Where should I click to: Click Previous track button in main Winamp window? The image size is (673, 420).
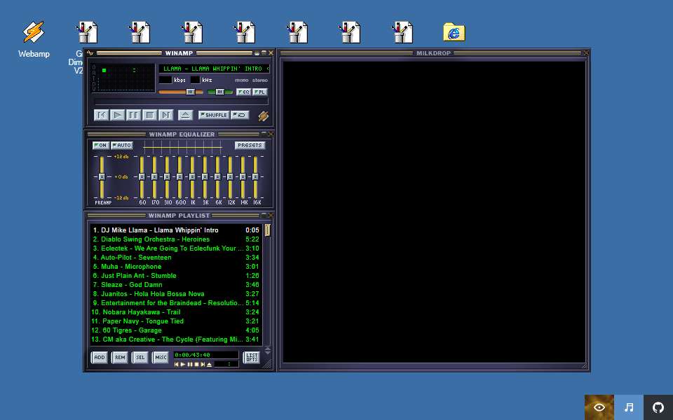pos(101,115)
